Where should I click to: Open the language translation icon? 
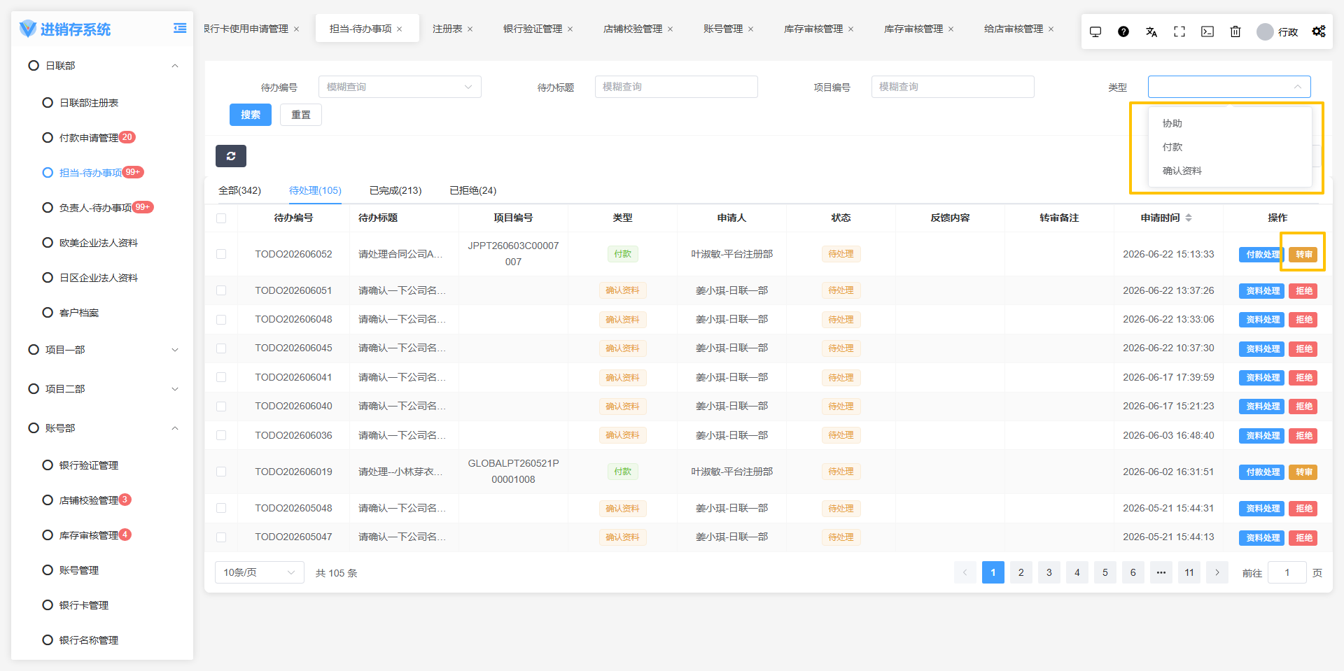click(x=1151, y=31)
